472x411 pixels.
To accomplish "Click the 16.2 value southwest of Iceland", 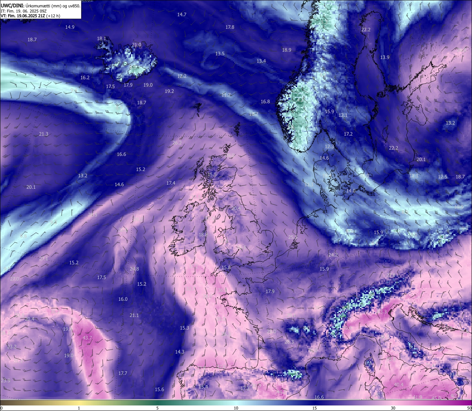I will [x=85, y=77].
